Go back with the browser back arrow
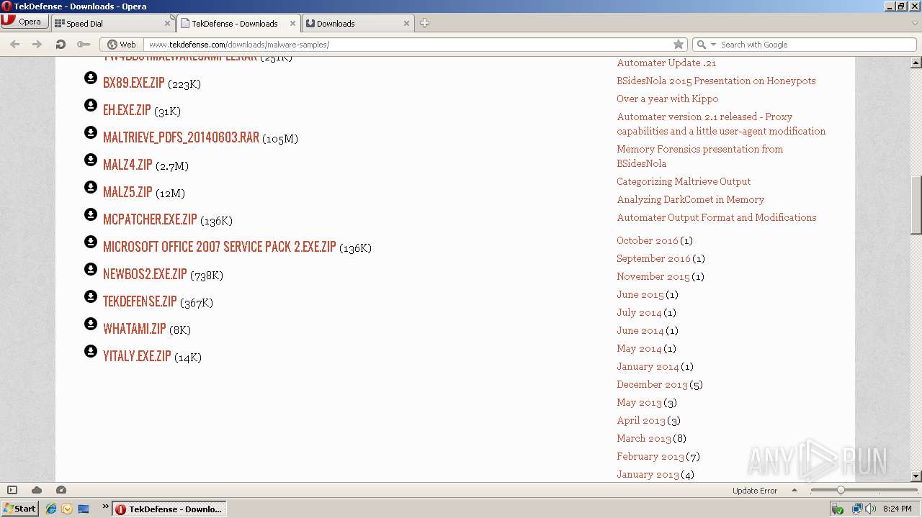Viewport: 922px width, 518px height. tap(15, 44)
